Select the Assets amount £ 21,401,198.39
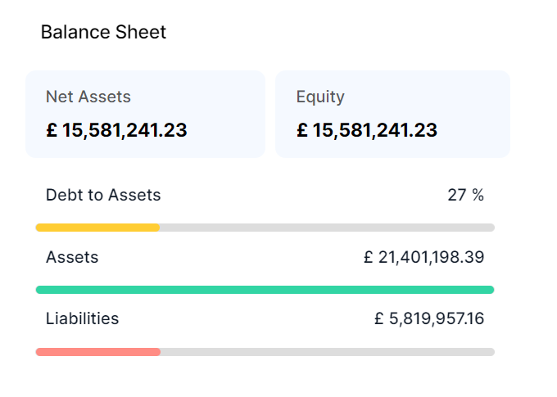The width and height of the screenshot is (557, 397). 423,257
